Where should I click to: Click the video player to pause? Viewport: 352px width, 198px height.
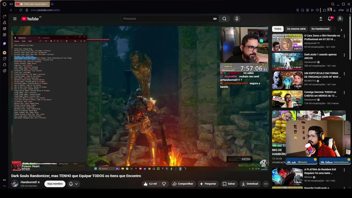[140, 98]
